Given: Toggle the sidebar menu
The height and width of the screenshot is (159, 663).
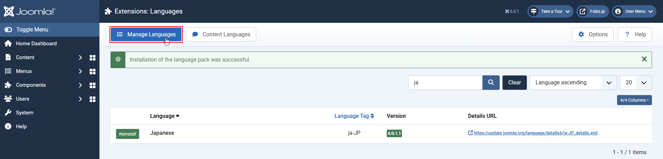Looking at the screenshot, I should click(50, 30).
